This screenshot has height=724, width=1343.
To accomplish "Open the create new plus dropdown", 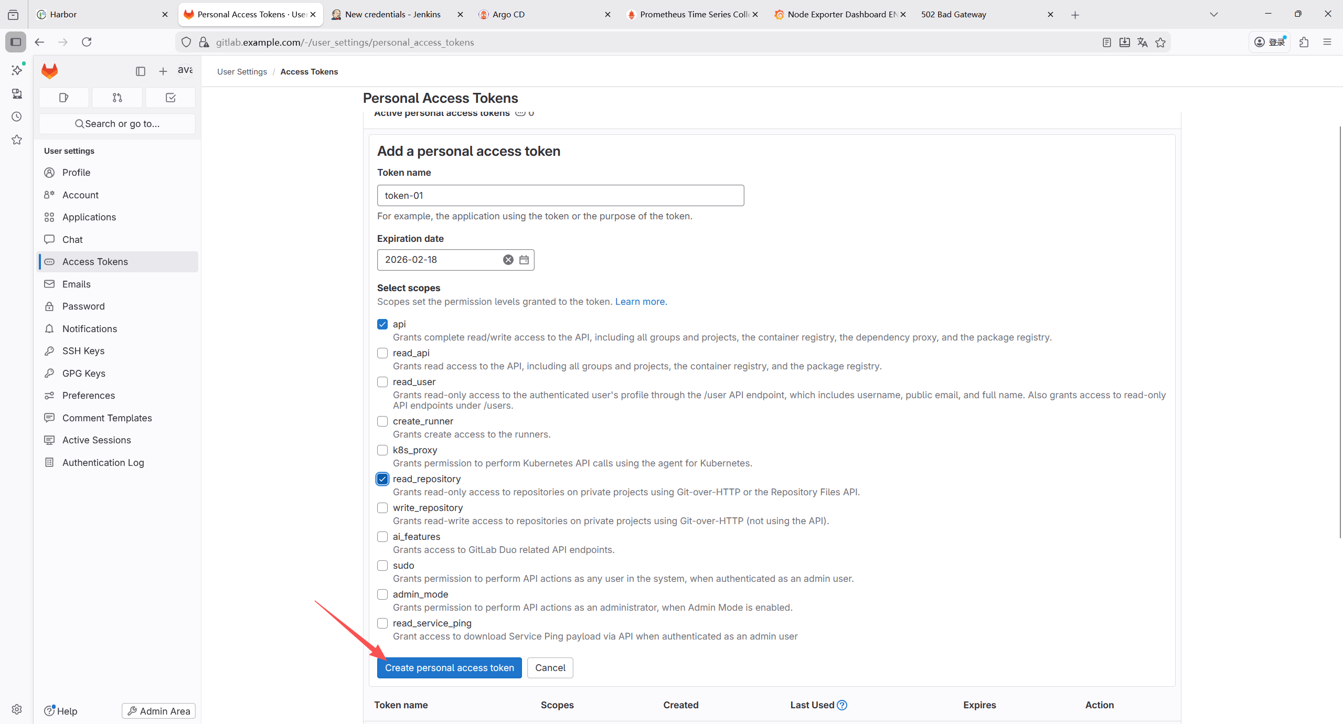I will click(x=163, y=71).
